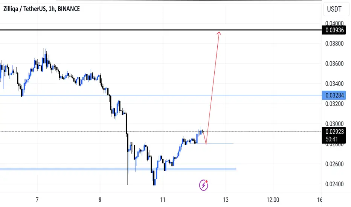Click the countdown timer 50:41 label
This screenshot has height=207, width=351.
331,139
